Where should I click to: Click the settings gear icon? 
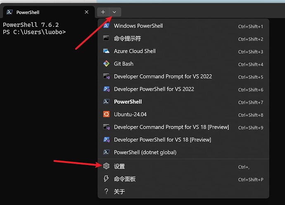106,166
